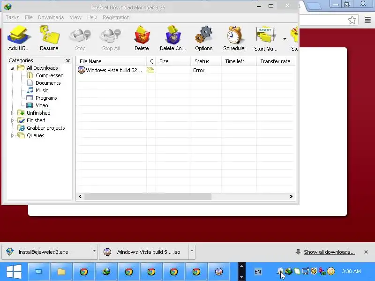This screenshot has width=375, height=281.
Task: Open the Downloads menu
Action: pyautogui.click(x=51, y=17)
